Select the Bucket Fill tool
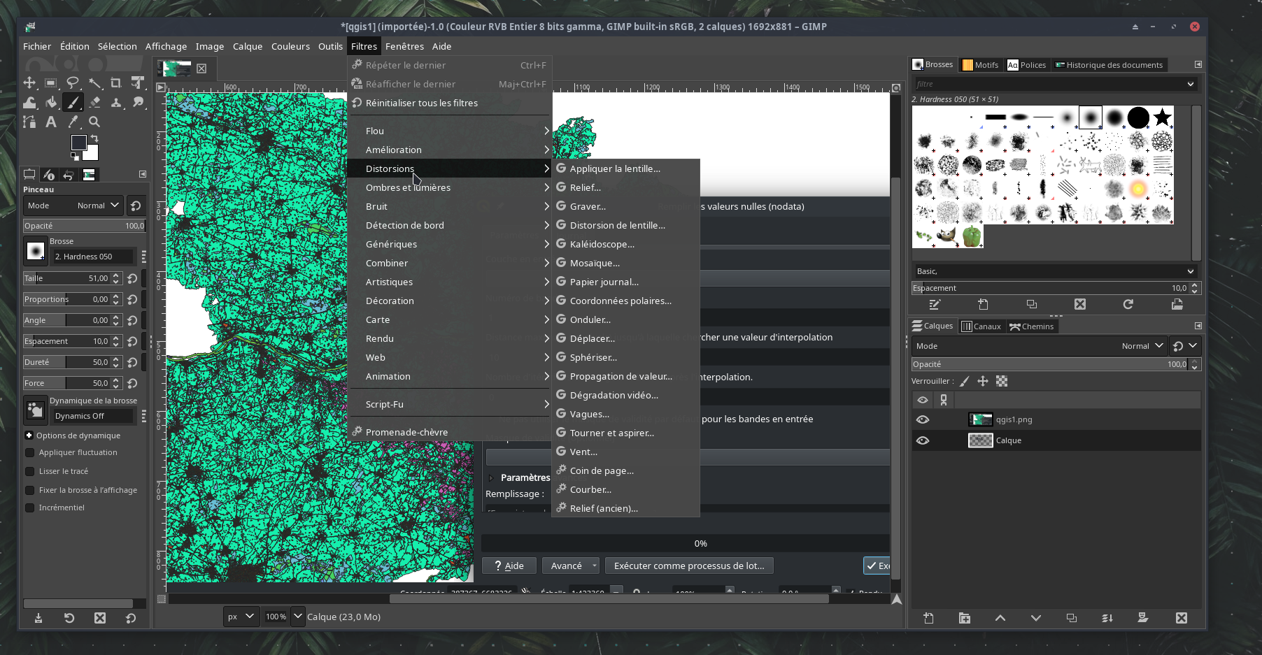 [x=51, y=103]
